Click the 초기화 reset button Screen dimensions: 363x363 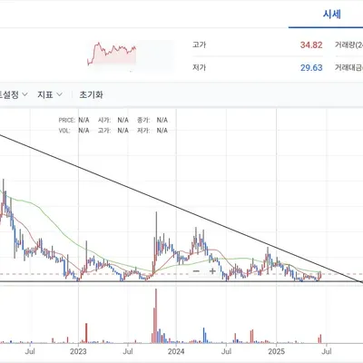click(x=91, y=94)
